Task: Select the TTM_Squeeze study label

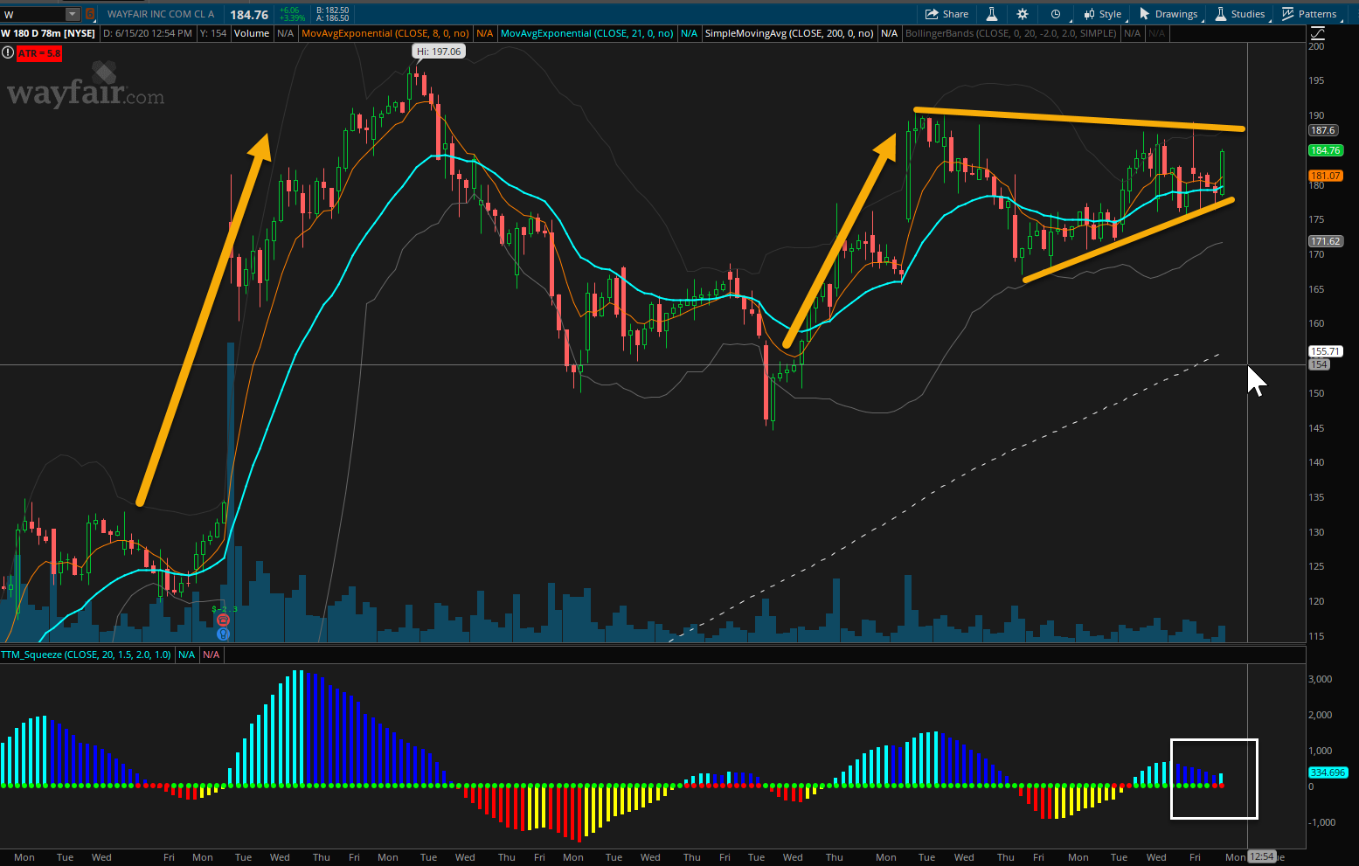Action: [x=86, y=655]
